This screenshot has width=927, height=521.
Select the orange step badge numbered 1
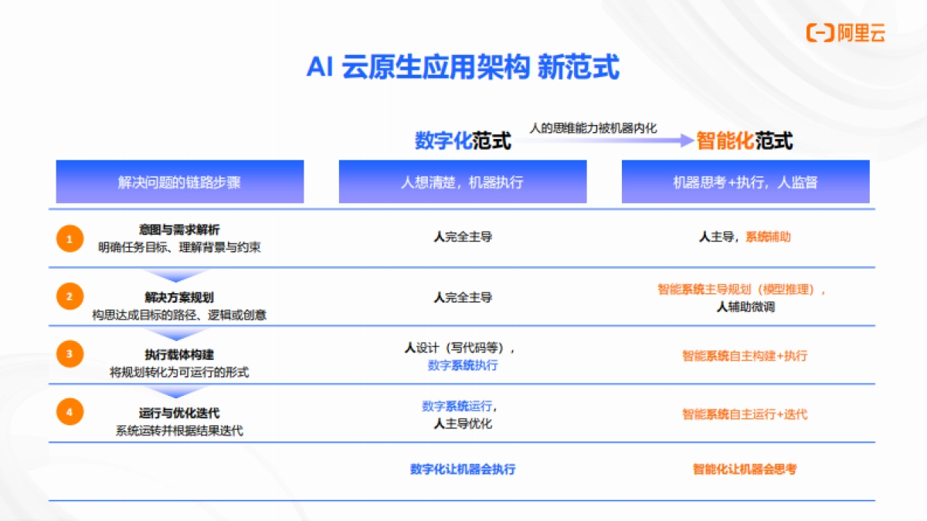(70, 239)
